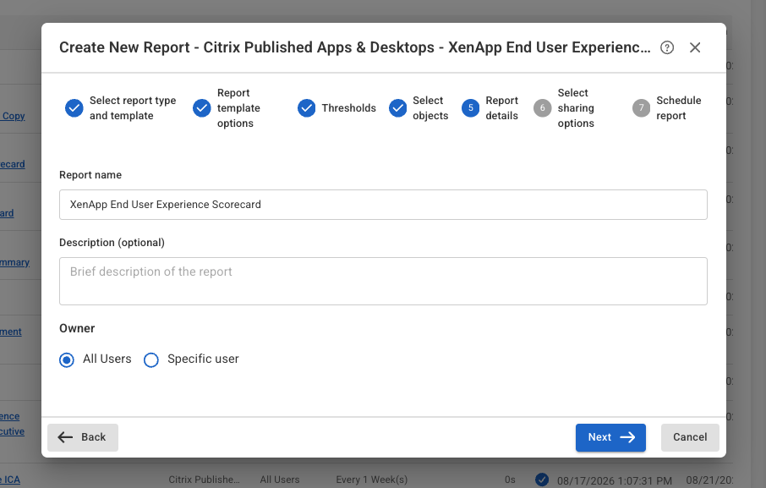This screenshot has width=766, height=488.
Task: Open the 'mmary' report link behind dialog
Action: [14, 262]
